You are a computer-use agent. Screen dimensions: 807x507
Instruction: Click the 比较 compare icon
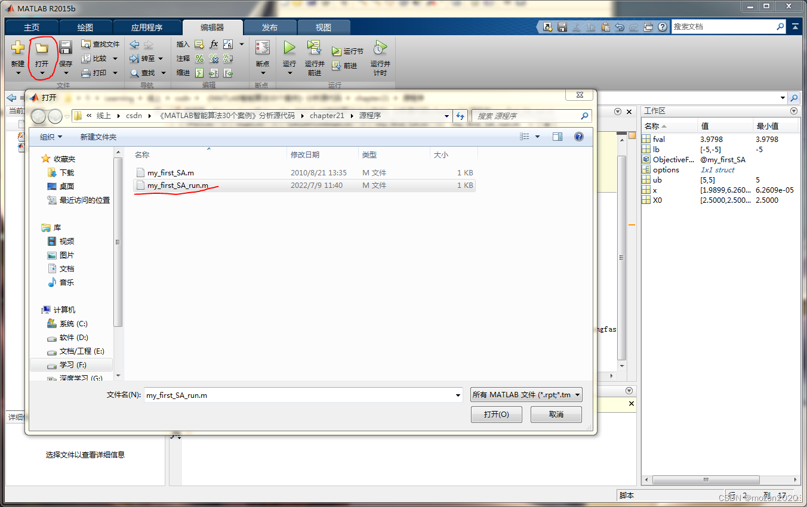86,58
